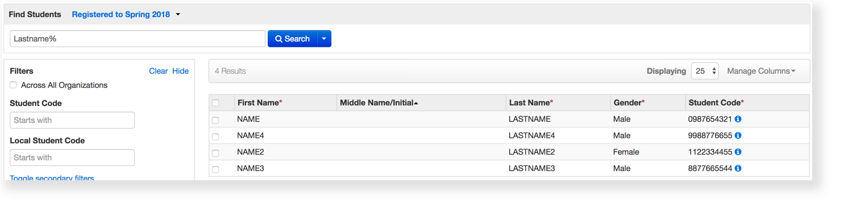Screen dimensions: 844x212
Task: Open info icon beside student code 1122334455
Action: [738, 152]
